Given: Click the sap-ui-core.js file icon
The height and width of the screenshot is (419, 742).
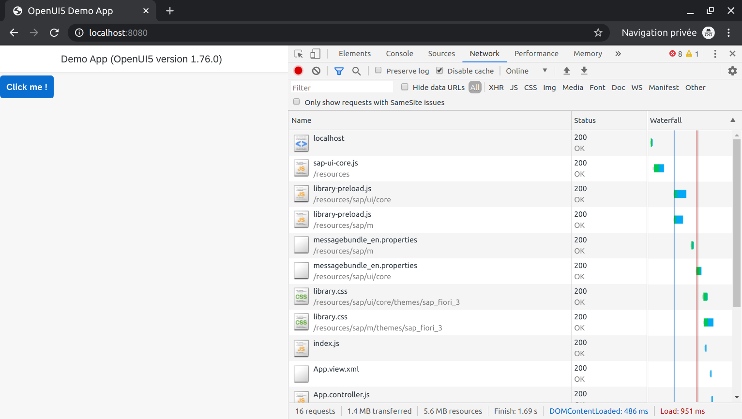Looking at the screenshot, I should click(x=301, y=168).
